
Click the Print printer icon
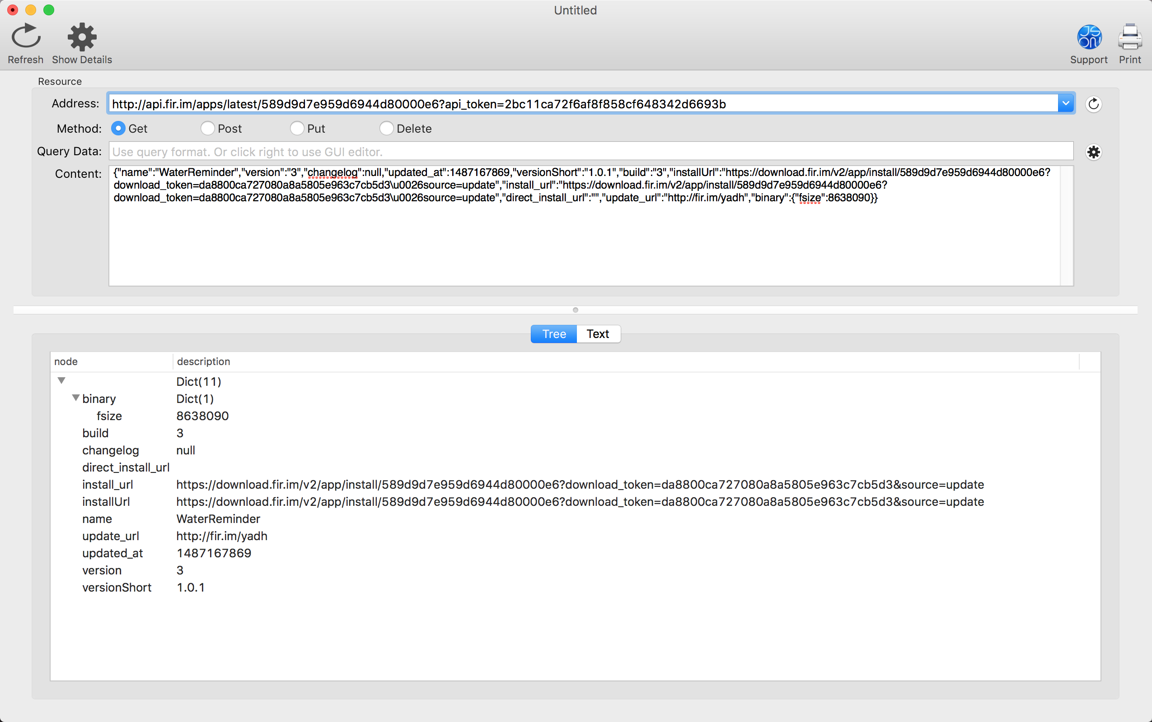click(1129, 37)
